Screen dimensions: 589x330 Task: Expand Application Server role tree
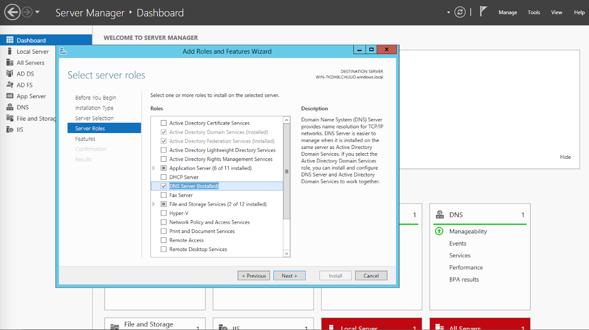[x=154, y=168]
